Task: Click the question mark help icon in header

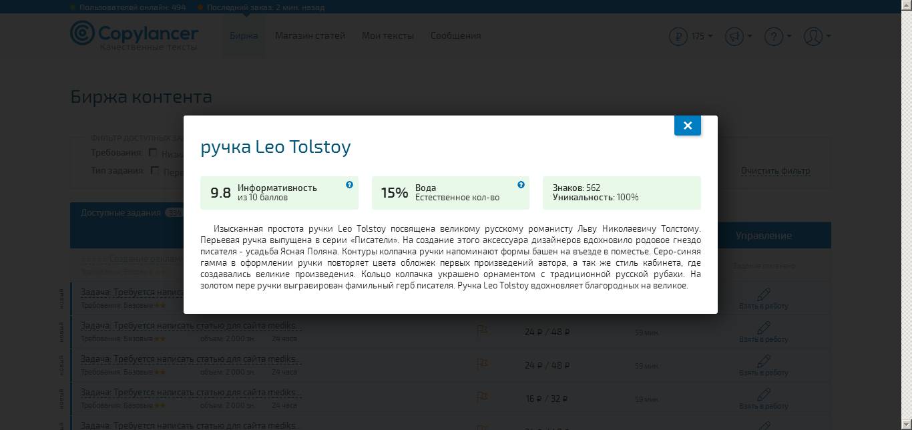Action: pos(773,36)
